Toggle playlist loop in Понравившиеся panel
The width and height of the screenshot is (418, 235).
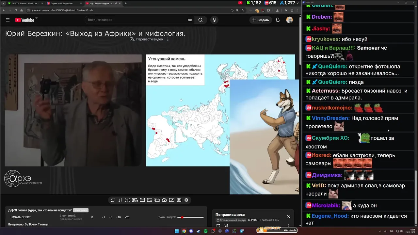218,226
